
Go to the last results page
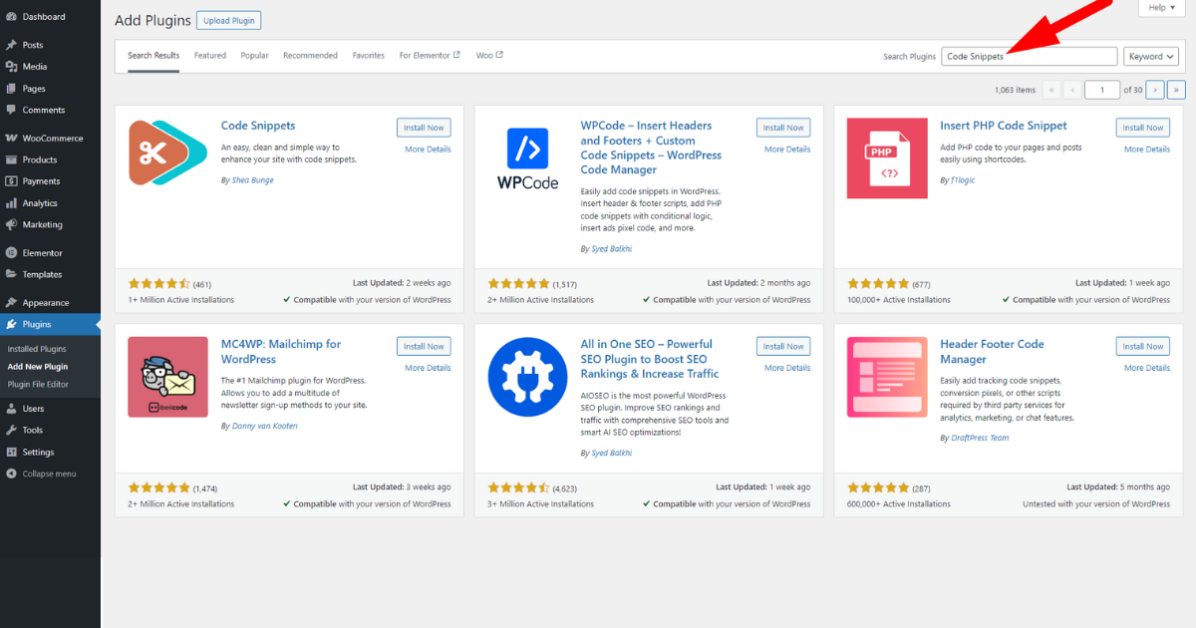[1176, 90]
